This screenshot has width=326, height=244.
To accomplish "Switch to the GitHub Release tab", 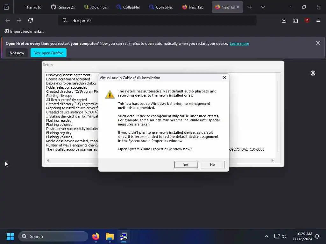I will (64, 7).
